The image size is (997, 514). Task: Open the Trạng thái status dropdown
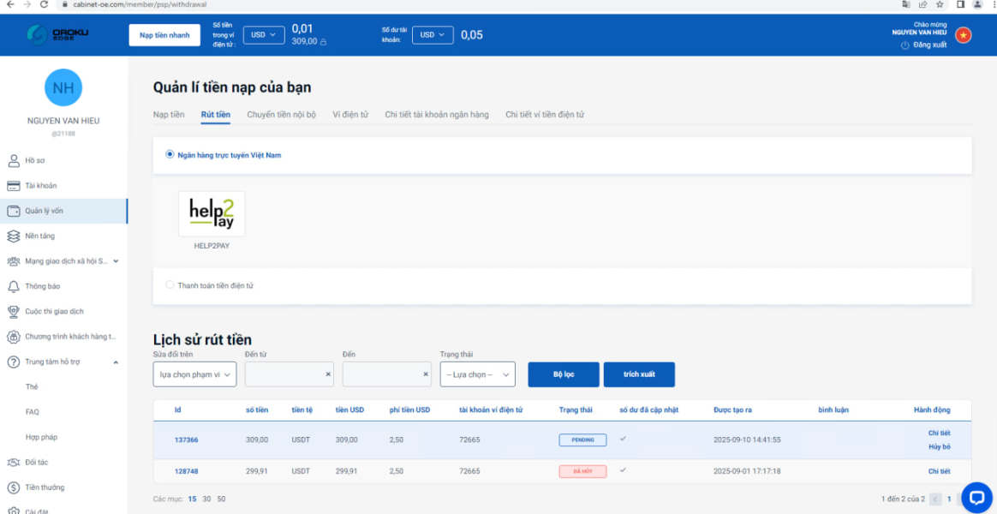(x=477, y=374)
